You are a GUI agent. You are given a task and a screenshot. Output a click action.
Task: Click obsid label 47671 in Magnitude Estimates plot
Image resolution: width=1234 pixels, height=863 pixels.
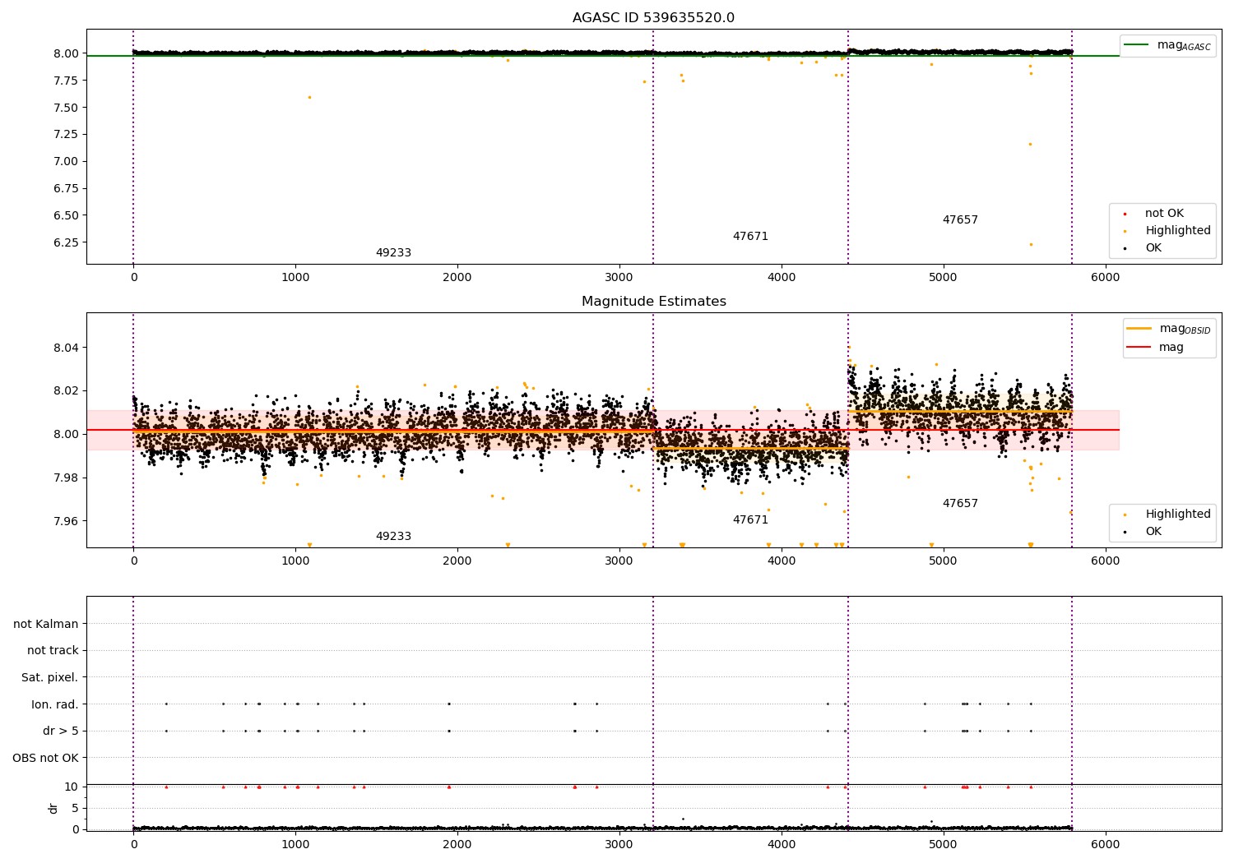[750, 520]
